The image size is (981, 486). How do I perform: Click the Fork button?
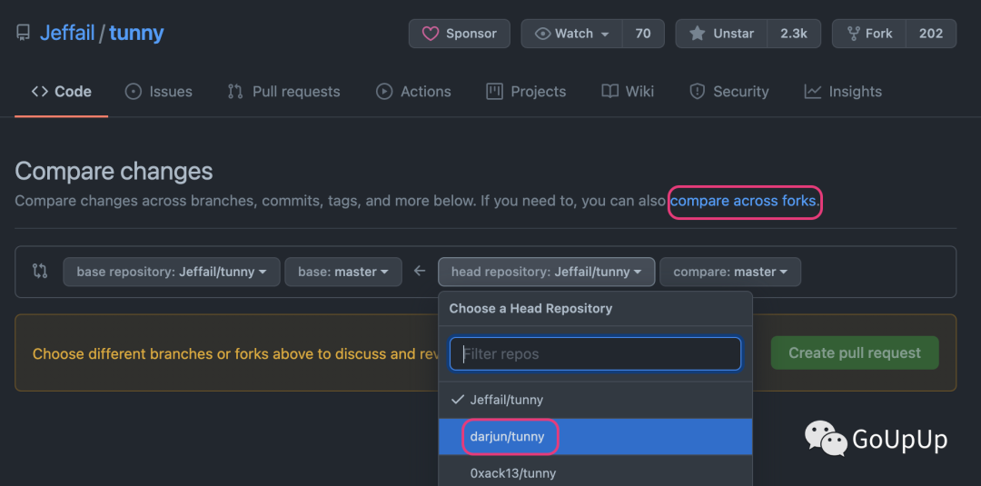pyautogui.click(x=869, y=34)
